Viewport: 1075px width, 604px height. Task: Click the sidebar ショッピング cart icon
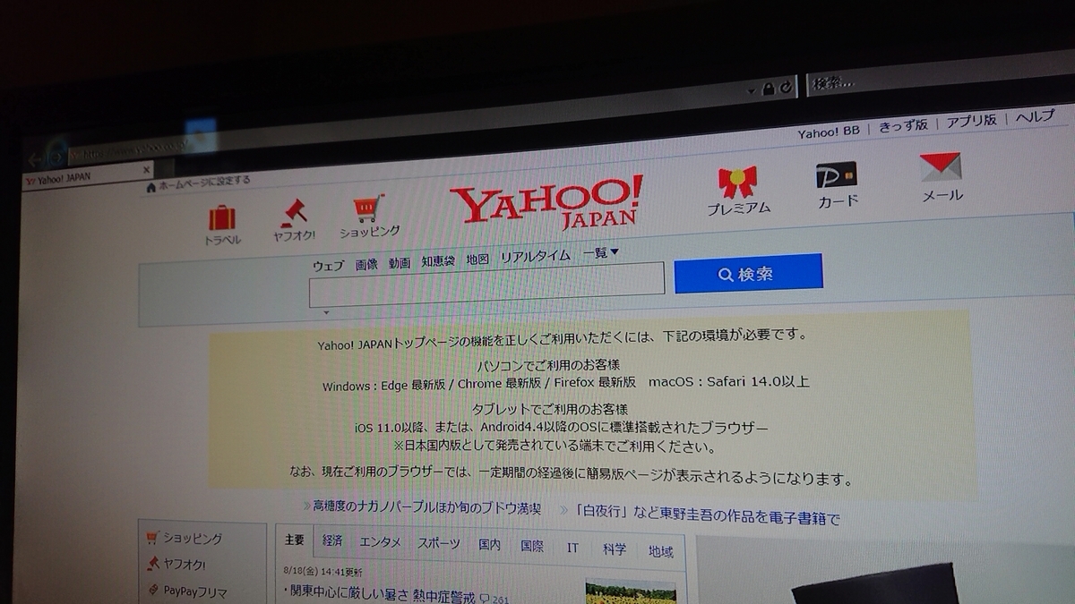151,539
